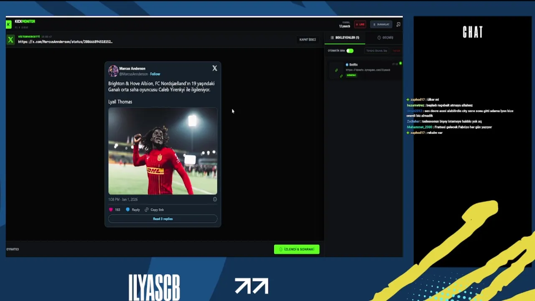Click the BotRix link thumbnail icon
The height and width of the screenshot is (301, 535).
[x=336, y=70]
